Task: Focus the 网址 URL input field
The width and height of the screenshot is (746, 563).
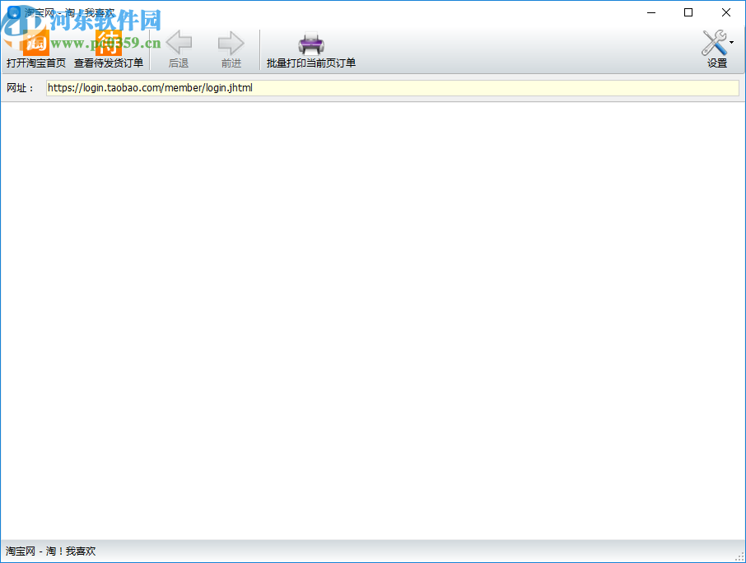Action: tap(392, 88)
